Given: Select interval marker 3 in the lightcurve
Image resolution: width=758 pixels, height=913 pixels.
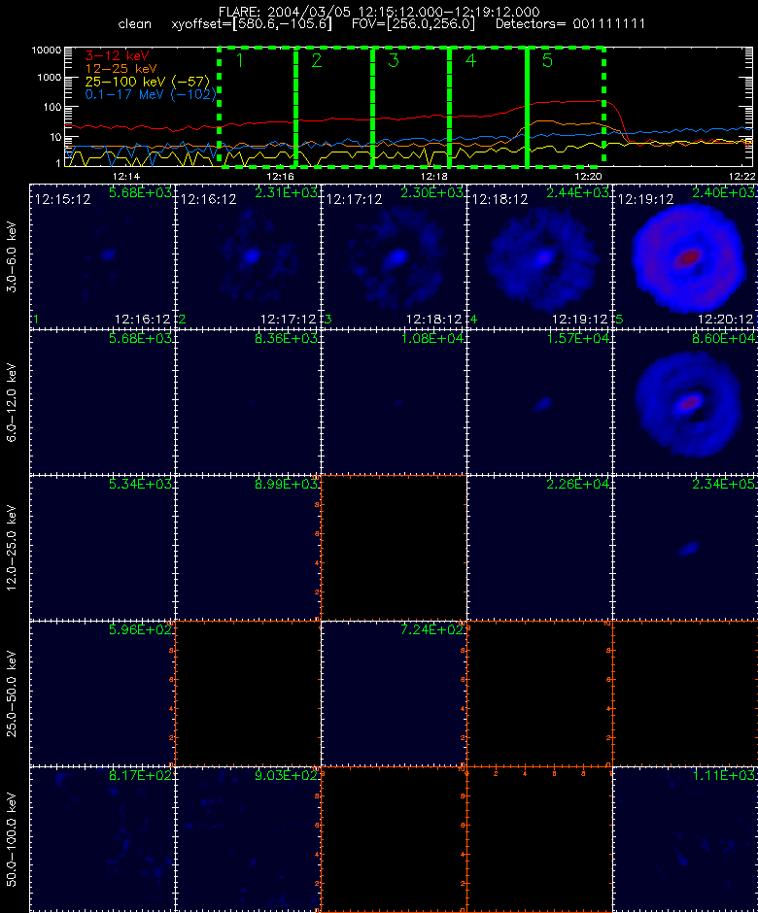Looking at the screenshot, I should pyautogui.click(x=394, y=60).
